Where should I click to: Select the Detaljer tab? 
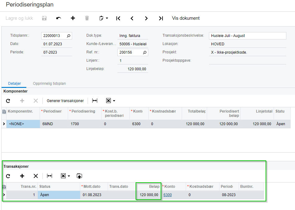pyautogui.click(x=14, y=83)
